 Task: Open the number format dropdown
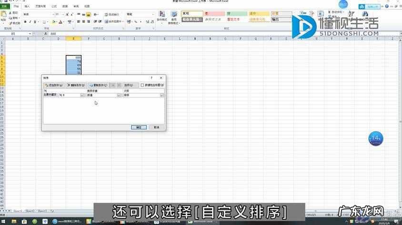[153, 14]
